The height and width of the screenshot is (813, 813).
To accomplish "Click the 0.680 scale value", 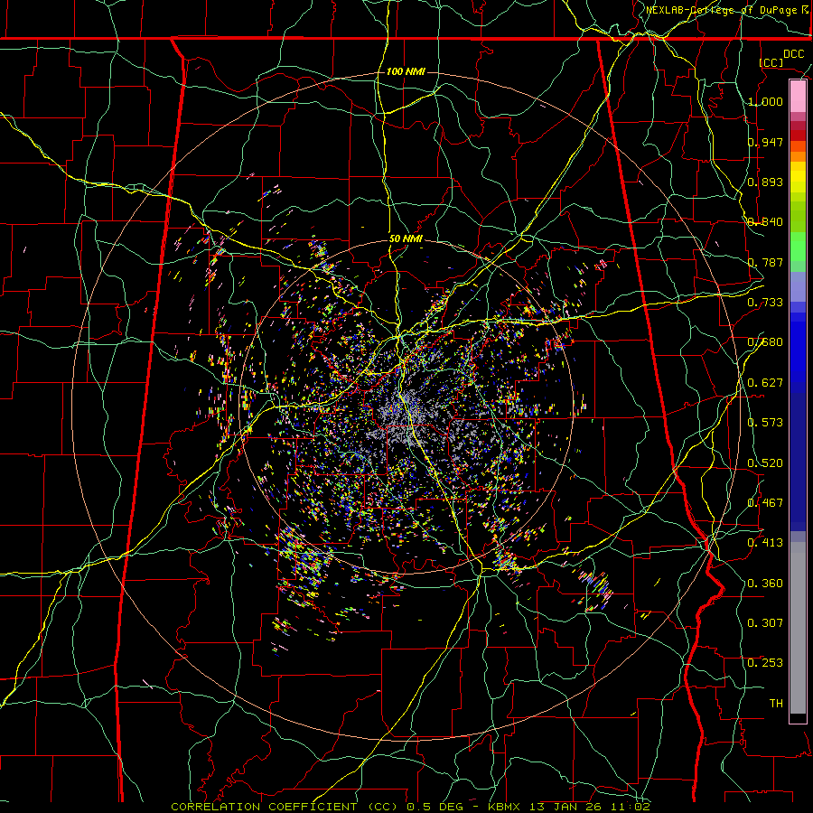I will [x=765, y=342].
